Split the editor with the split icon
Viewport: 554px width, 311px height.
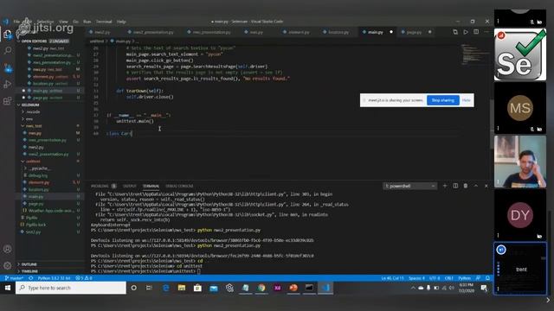[476, 32]
